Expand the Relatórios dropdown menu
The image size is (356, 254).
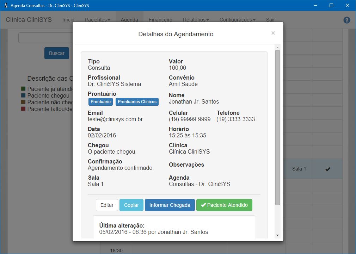(196, 20)
